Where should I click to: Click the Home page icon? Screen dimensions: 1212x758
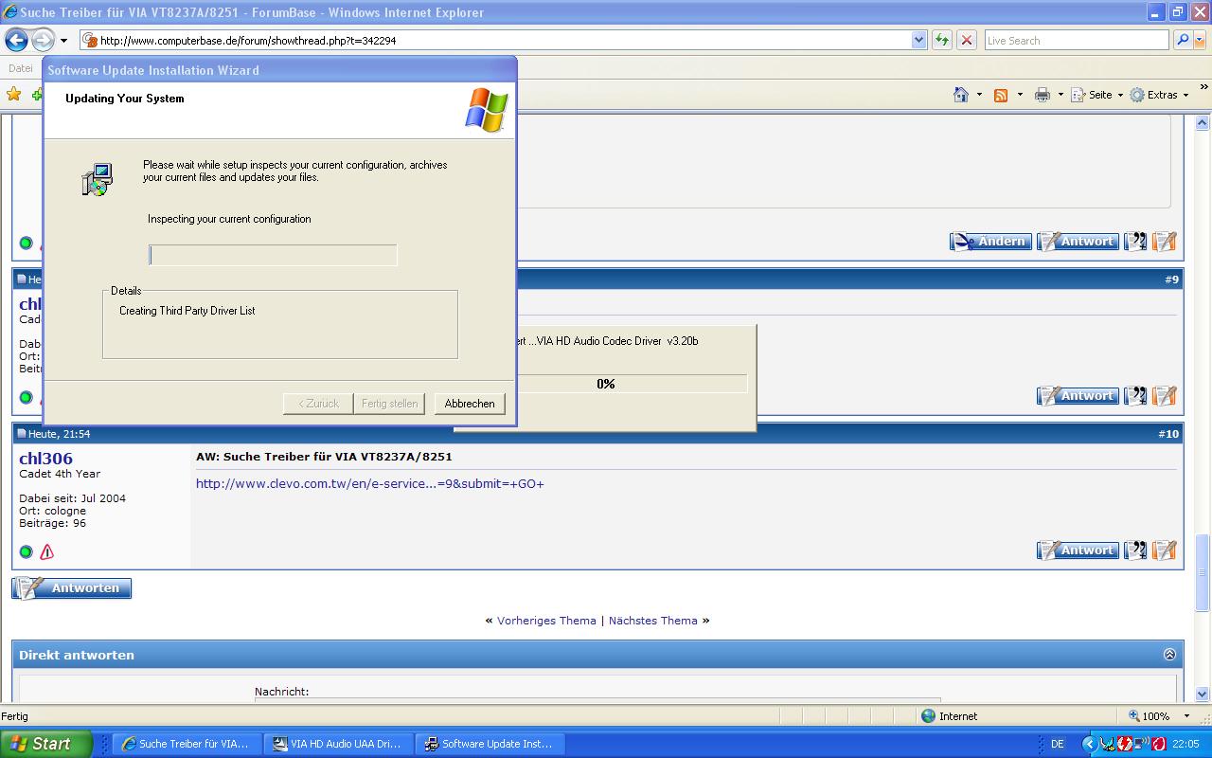(961, 95)
